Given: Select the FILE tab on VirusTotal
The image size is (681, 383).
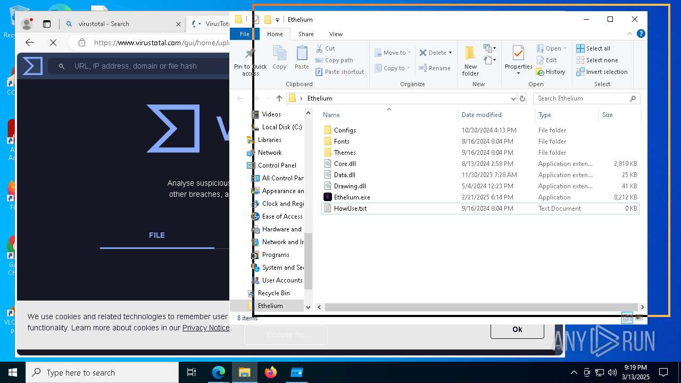Looking at the screenshot, I should 157,235.
